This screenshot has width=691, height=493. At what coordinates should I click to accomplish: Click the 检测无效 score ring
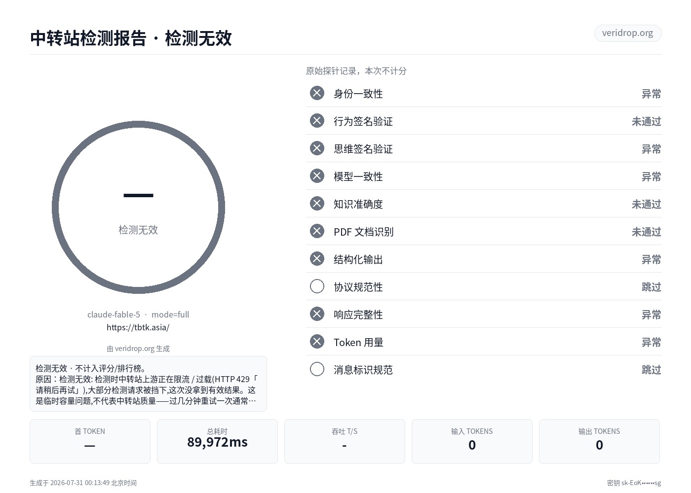pyautogui.click(x=138, y=208)
